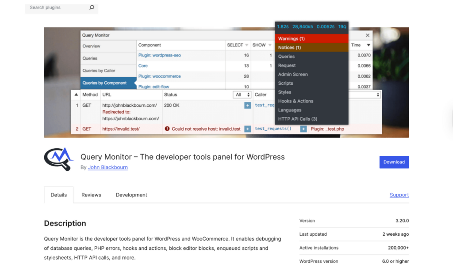Click the 1.82s load time stat

point(283,26)
